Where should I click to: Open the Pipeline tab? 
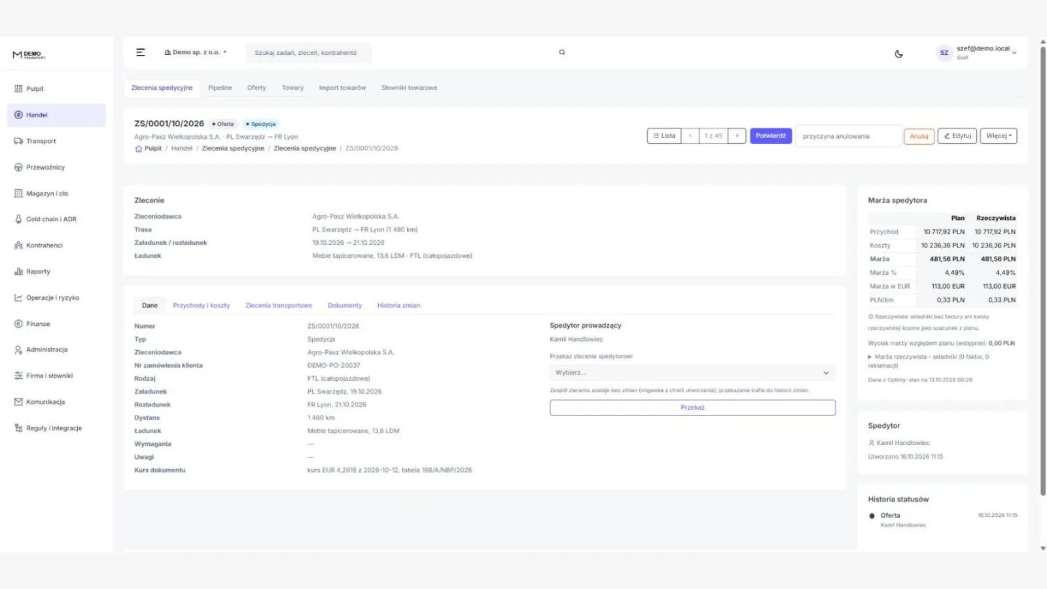[x=220, y=88]
